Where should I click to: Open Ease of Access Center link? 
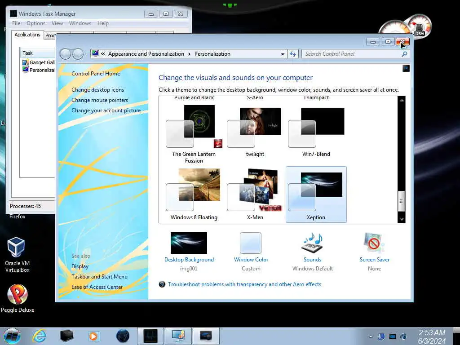(97, 287)
